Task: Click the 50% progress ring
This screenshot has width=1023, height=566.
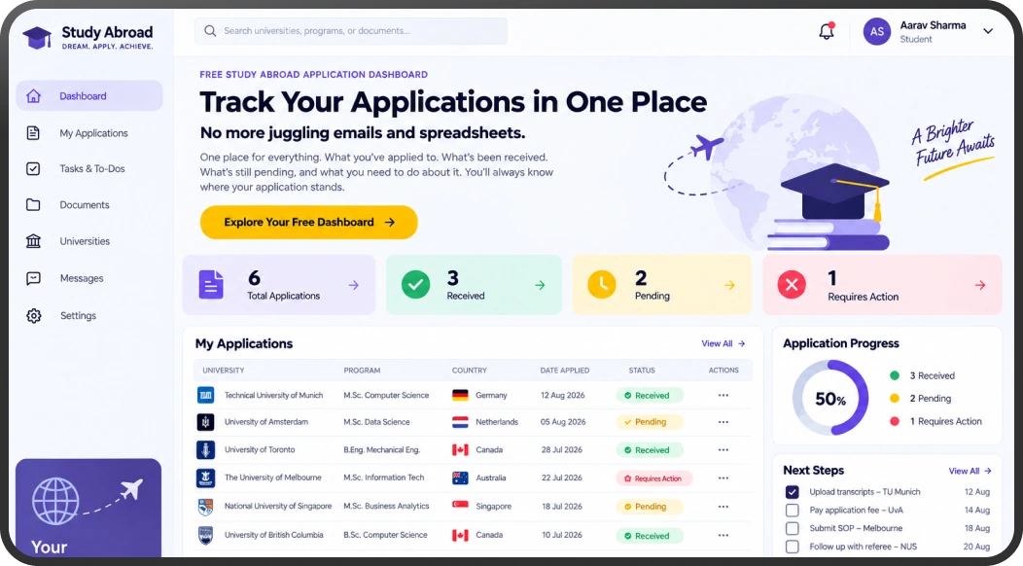Action: 829,398
